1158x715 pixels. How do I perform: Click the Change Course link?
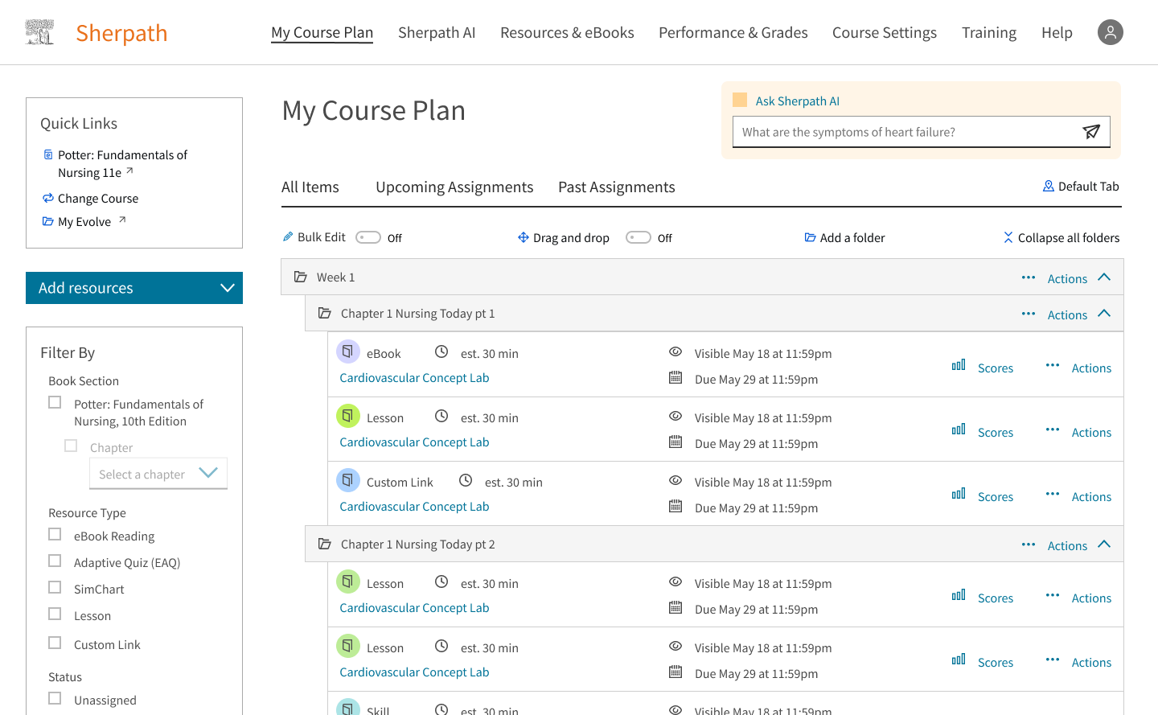click(98, 198)
